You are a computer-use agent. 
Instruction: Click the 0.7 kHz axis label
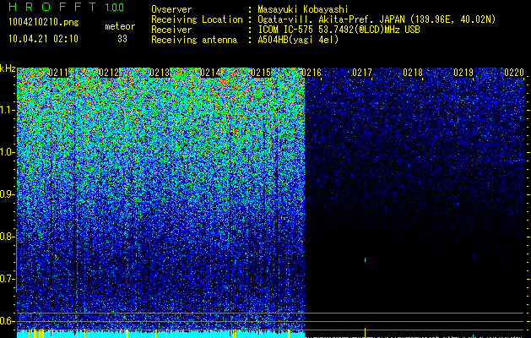[7, 279]
